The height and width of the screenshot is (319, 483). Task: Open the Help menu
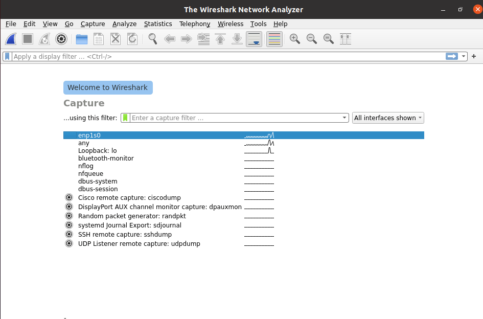(280, 24)
